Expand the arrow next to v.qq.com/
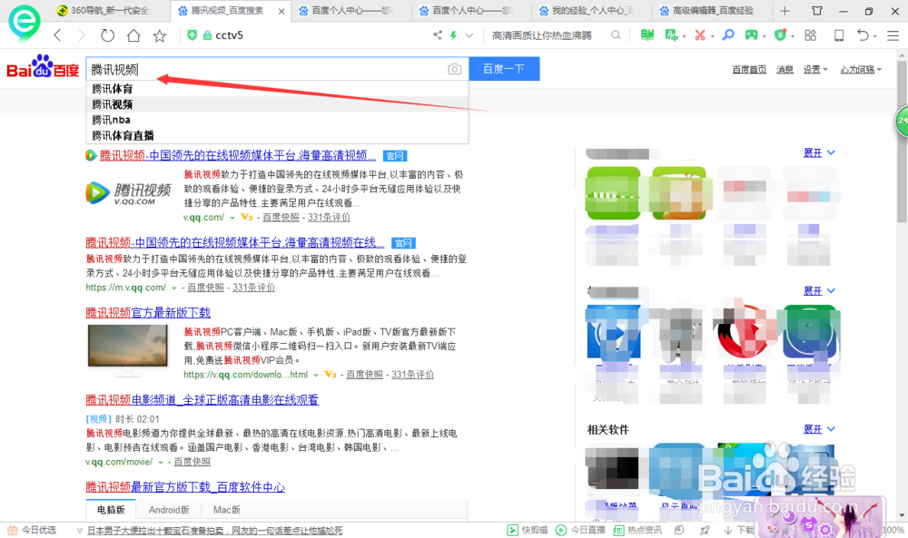 tap(232, 218)
